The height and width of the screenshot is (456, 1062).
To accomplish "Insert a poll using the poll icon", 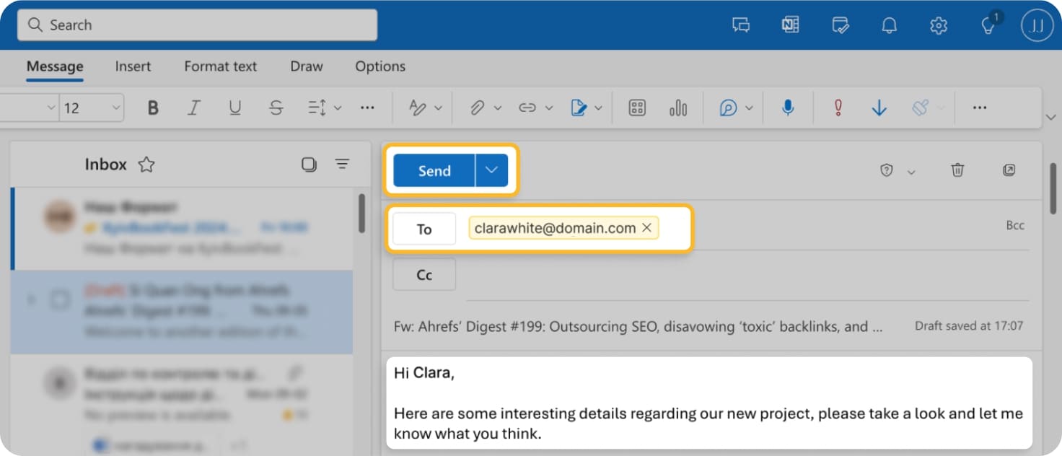I will tap(677, 107).
